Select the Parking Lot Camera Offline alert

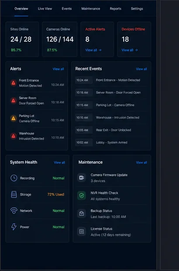[x=37, y=118]
